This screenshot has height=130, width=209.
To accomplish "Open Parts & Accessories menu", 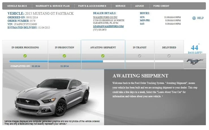I will [x=92, y=6].
